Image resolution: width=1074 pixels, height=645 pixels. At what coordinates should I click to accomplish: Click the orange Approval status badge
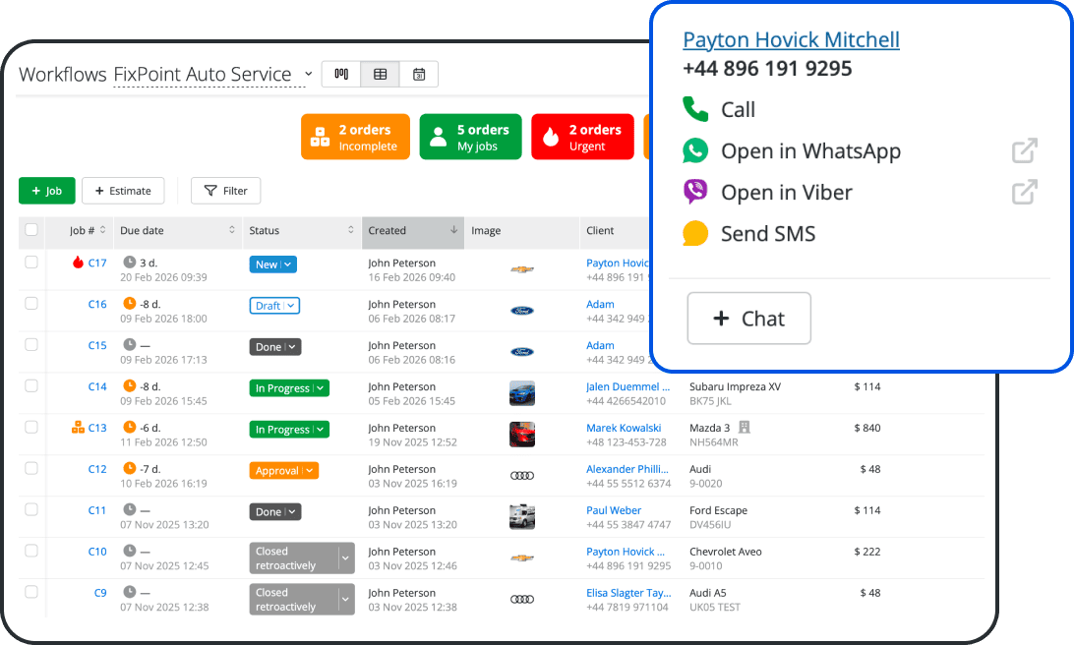pyautogui.click(x=284, y=470)
